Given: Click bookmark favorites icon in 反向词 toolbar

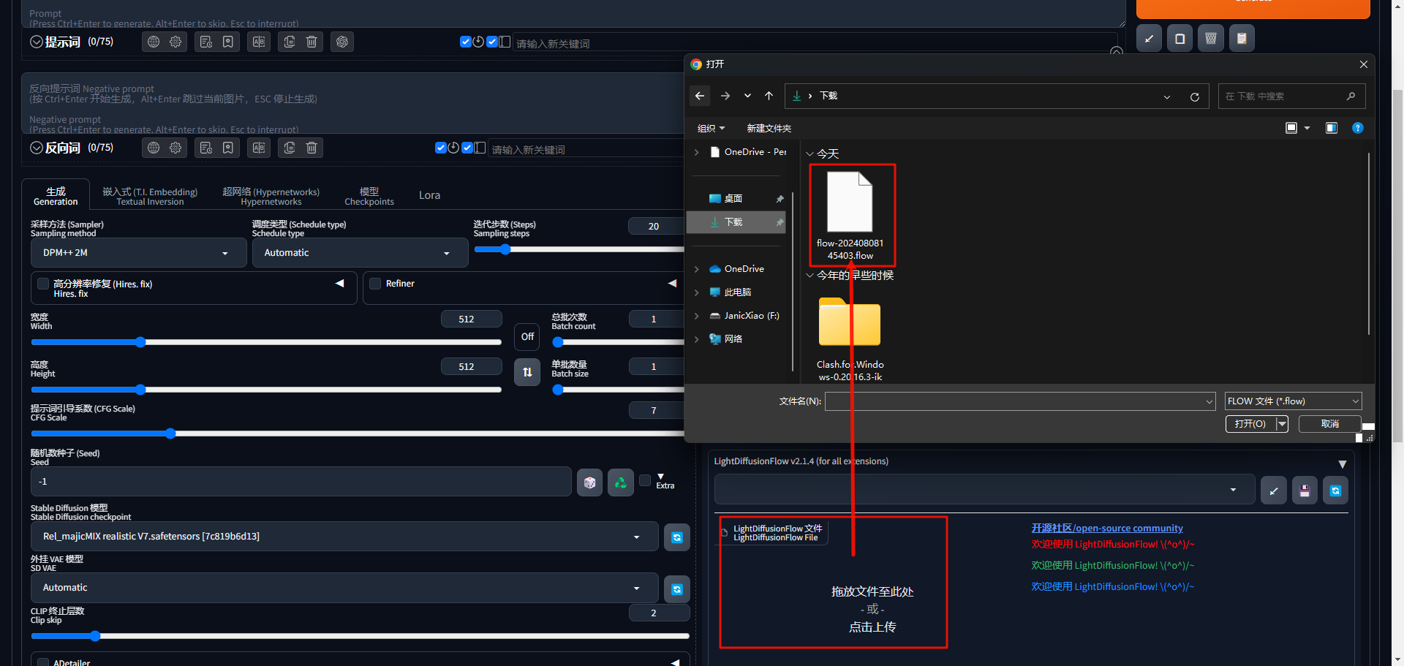Looking at the screenshot, I should [x=228, y=148].
